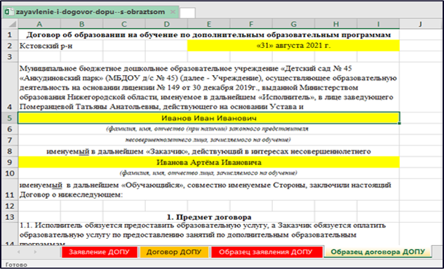This screenshot has width=444, height=269.
Task: Activate the Образец договора ДОПУ sheet tab
Action: [x=378, y=251]
